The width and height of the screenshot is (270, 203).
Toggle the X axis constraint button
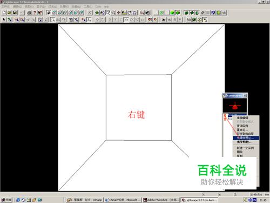pyautogui.click(x=110, y=19)
